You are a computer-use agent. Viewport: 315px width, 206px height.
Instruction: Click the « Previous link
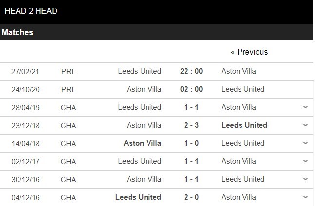249,52
